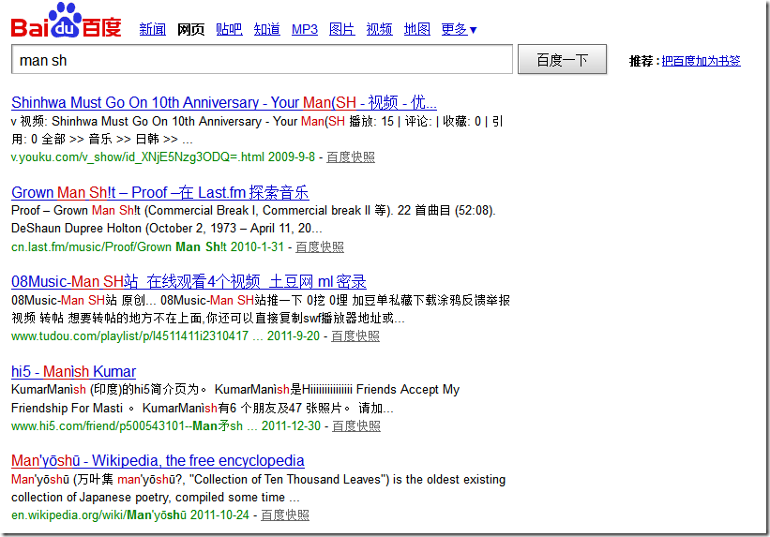Screen dimensions: 770x537
Task: Open Man'yōshū Wikipedia result title
Action: (x=158, y=461)
